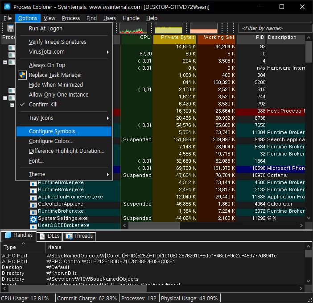Toggle Verify Image Signatures option
Viewport: 313px width, 303px height.
pyautogui.click(x=64, y=42)
